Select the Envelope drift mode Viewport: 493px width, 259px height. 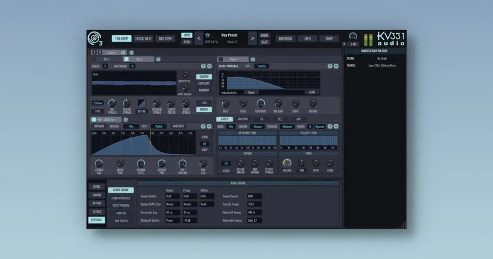coord(204,83)
